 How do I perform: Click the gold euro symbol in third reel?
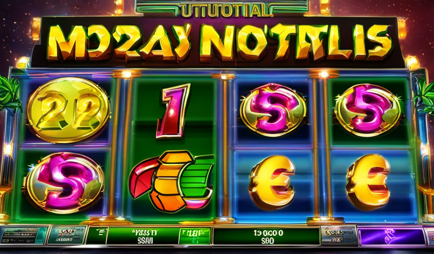point(272,183)
